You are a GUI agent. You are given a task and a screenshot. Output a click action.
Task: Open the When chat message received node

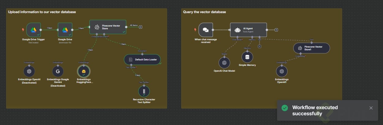[206, 30]
